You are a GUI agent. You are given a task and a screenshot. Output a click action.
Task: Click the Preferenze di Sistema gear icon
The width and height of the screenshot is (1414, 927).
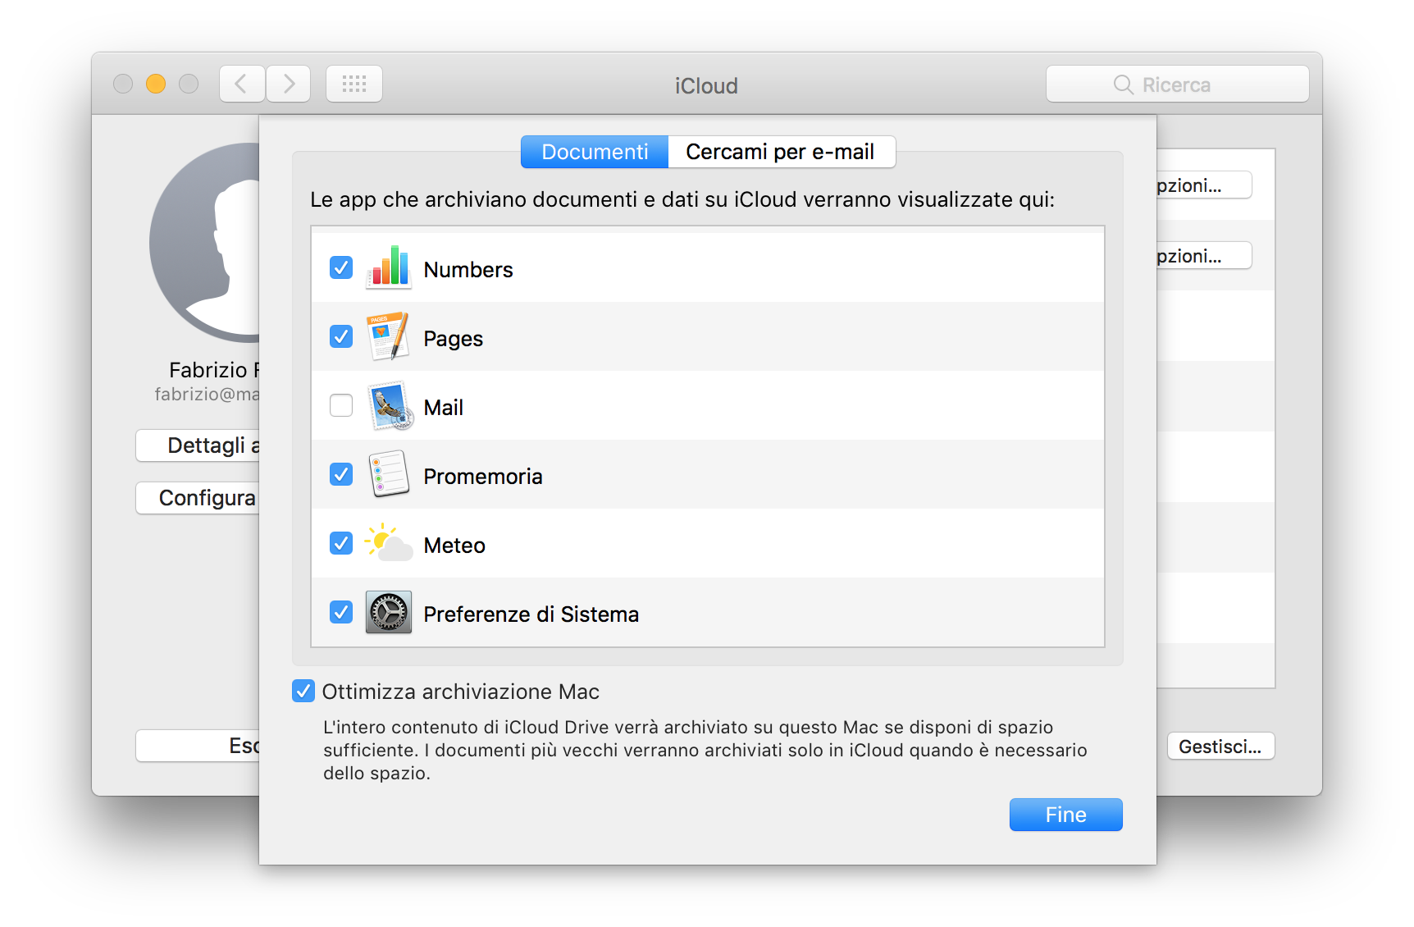389,612
